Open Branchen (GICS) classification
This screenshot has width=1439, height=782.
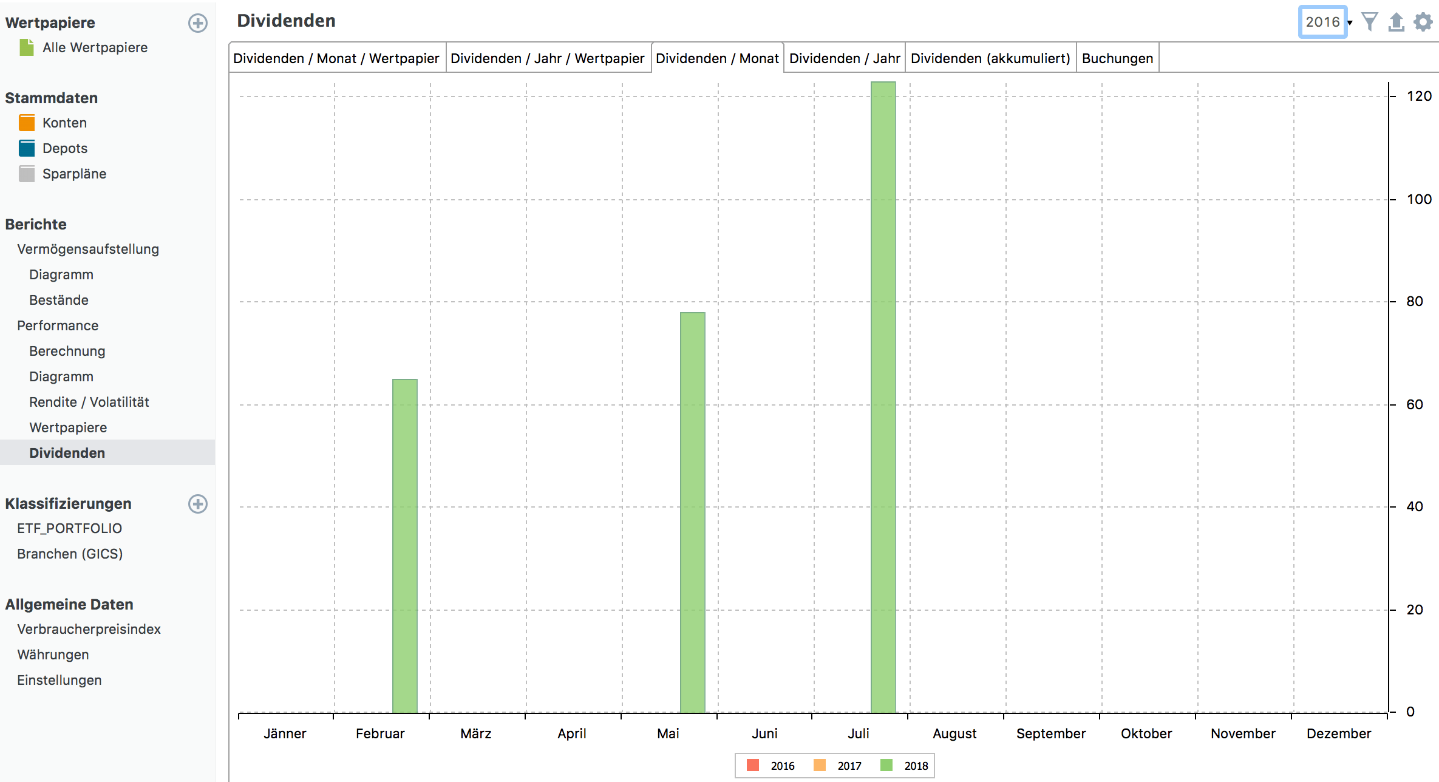[x=70, y=554]
